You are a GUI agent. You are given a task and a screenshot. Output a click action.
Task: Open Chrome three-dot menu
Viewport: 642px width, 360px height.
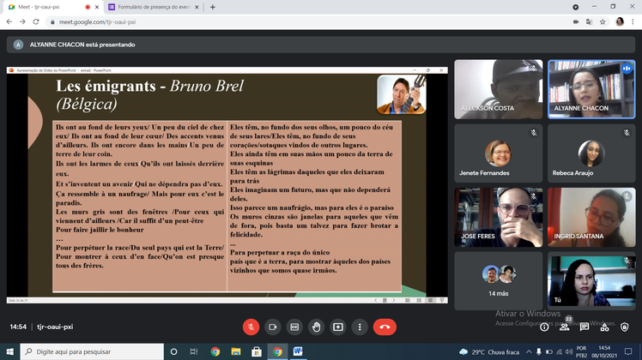coord(633,21)
